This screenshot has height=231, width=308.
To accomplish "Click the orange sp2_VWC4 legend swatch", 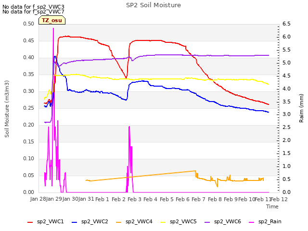I will 119,222.
